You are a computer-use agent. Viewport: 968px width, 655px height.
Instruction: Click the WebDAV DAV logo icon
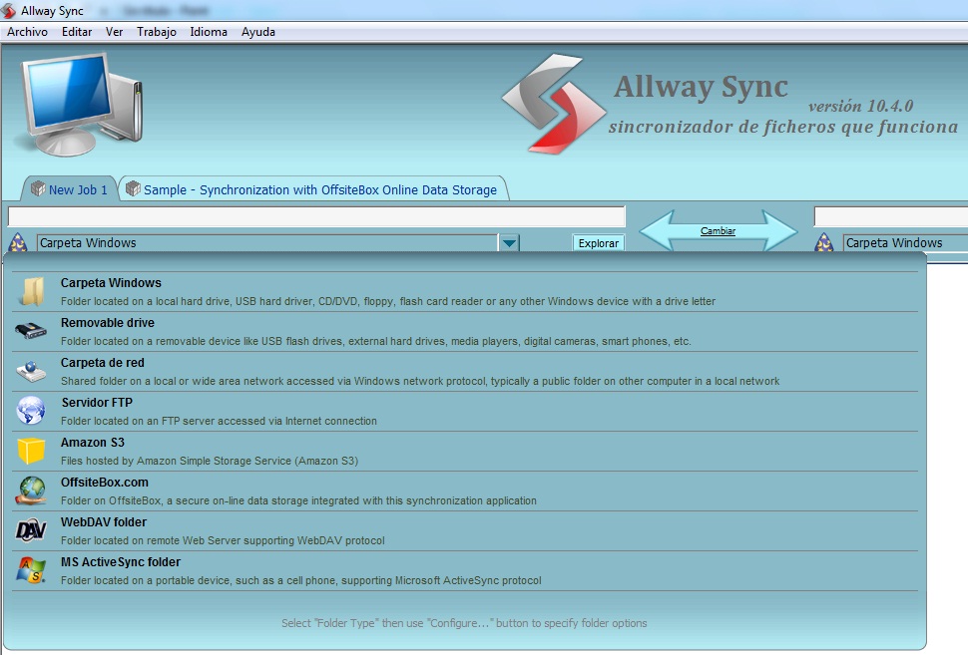[31, 530]
